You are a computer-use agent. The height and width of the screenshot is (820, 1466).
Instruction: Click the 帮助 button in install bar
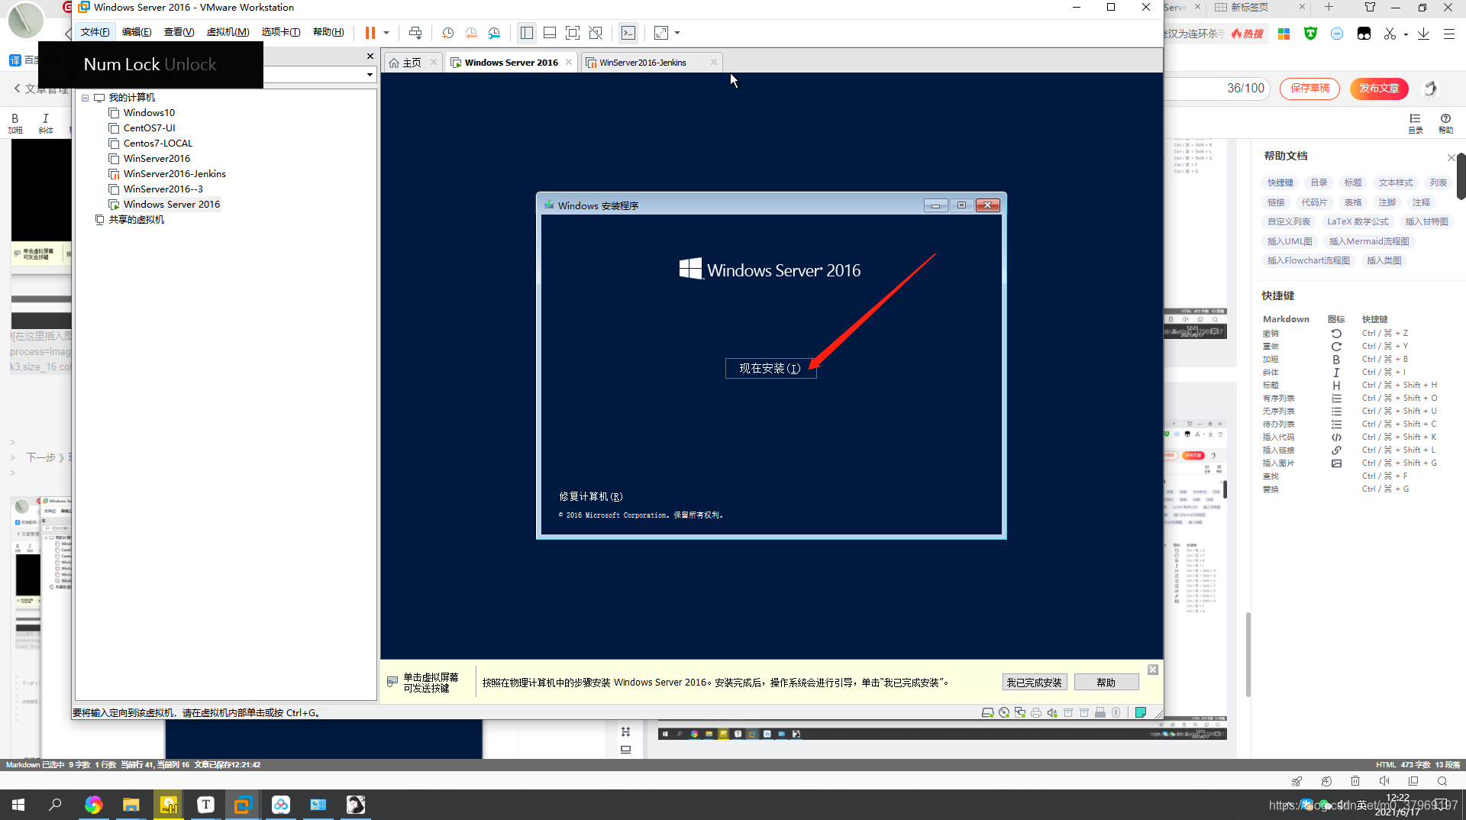pos(1106,683)
